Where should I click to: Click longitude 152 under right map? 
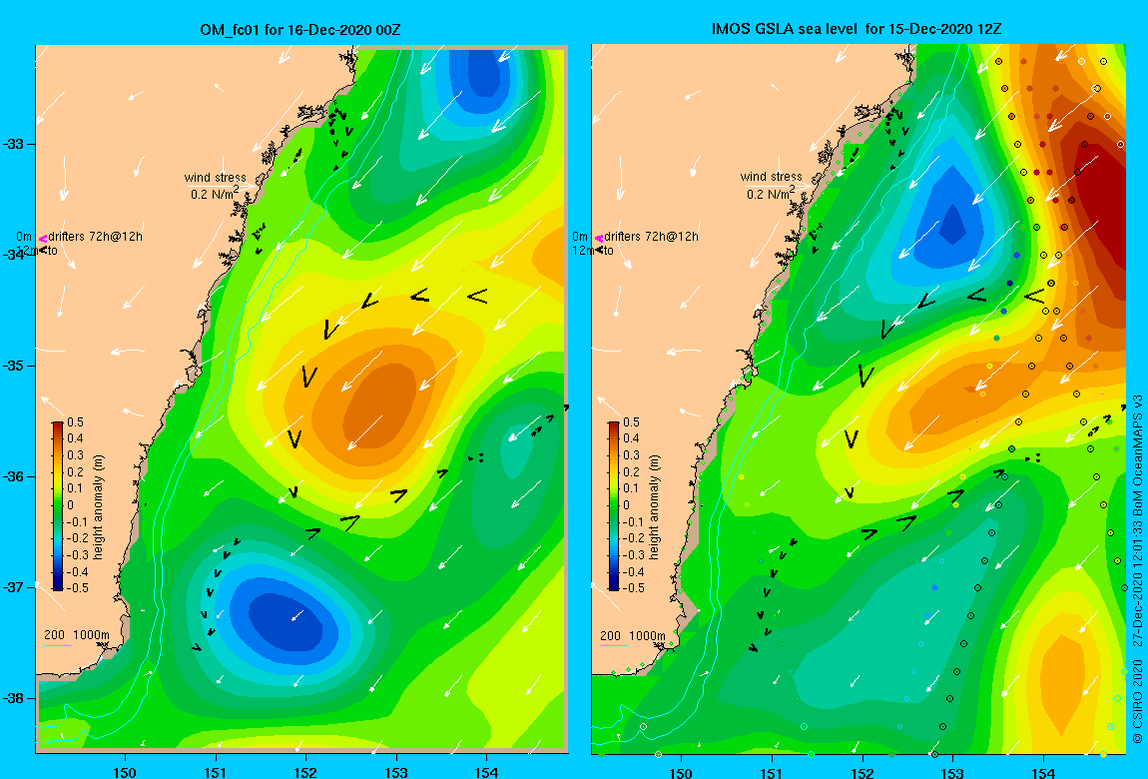click(861, 772)
